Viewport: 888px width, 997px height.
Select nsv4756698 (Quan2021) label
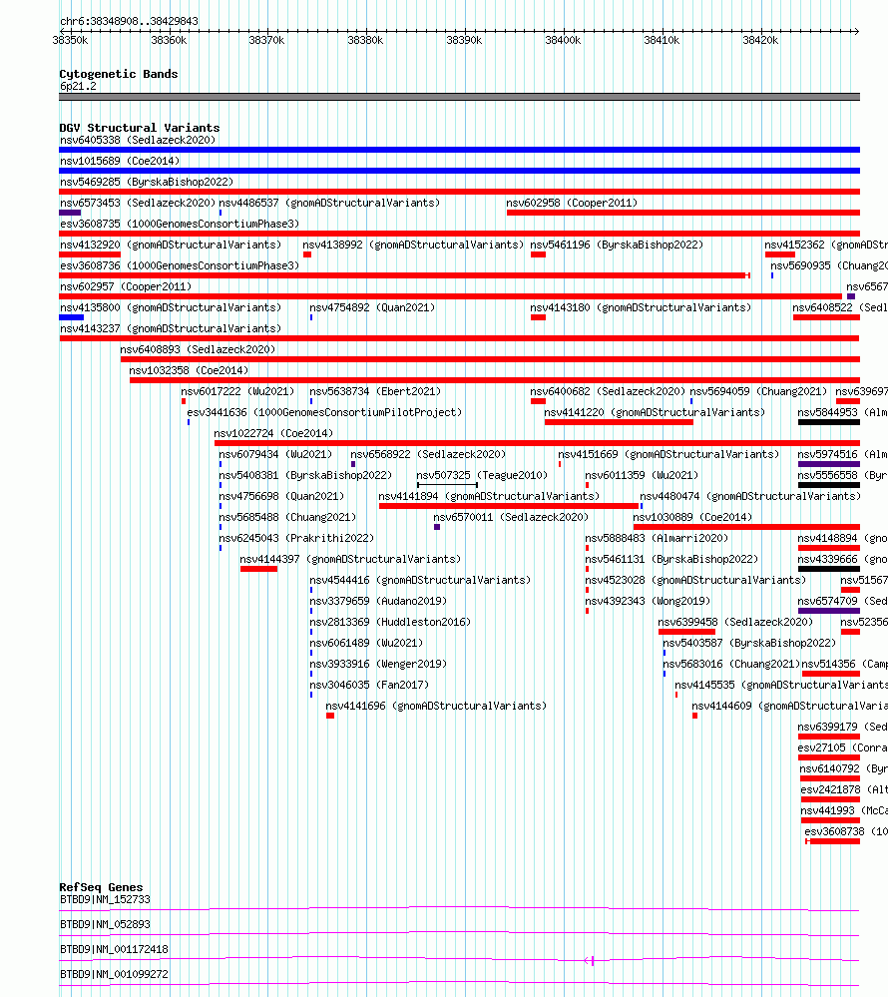click(x=281, y=497)
